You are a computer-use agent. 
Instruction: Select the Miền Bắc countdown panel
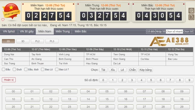159,12
